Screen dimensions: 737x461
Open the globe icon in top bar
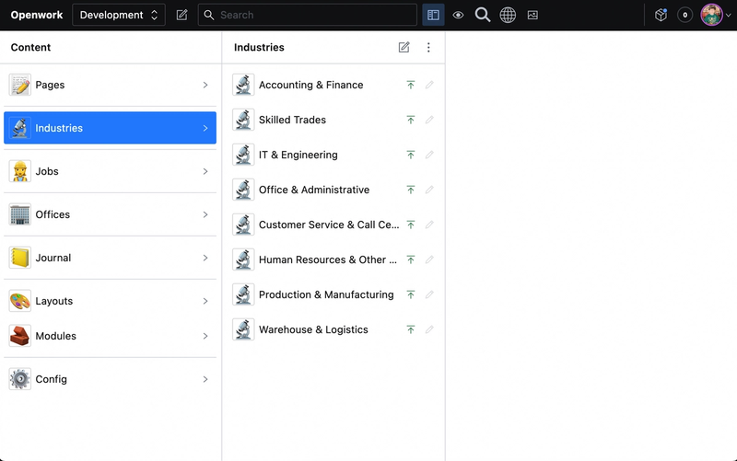(x=508, y=15)
